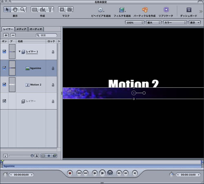The image size is (204, 184).
Task: Switch to the Audio tab
Action: tap(36, 29)
